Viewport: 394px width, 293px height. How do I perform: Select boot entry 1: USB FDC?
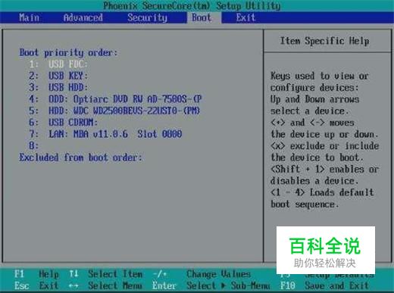[58, 64]
